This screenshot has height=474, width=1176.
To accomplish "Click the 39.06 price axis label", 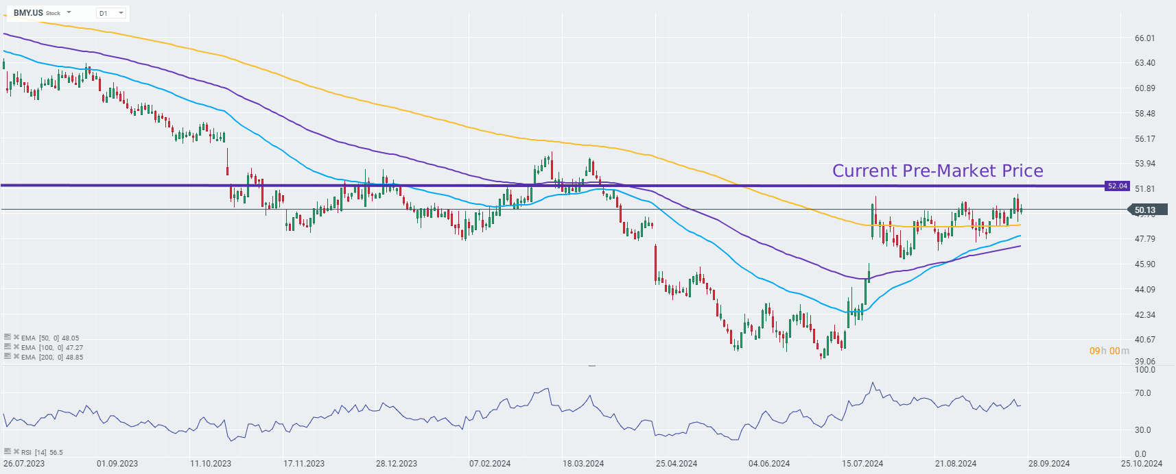I will [x=1144, y=362].
